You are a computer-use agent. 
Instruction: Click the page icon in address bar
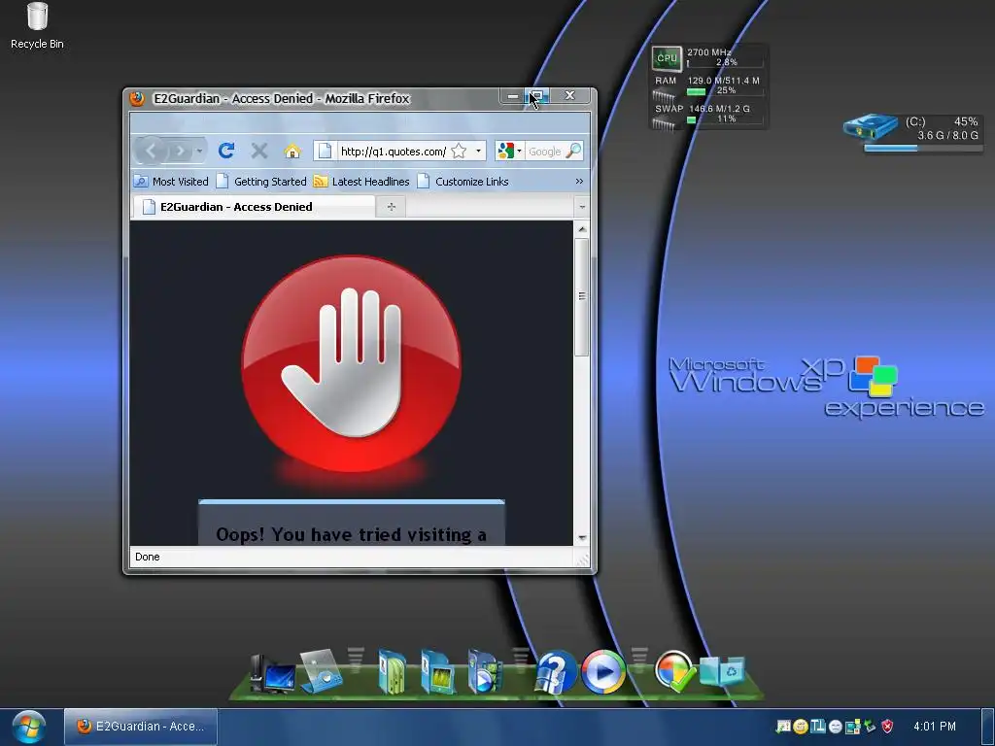[x=325, y=151]
